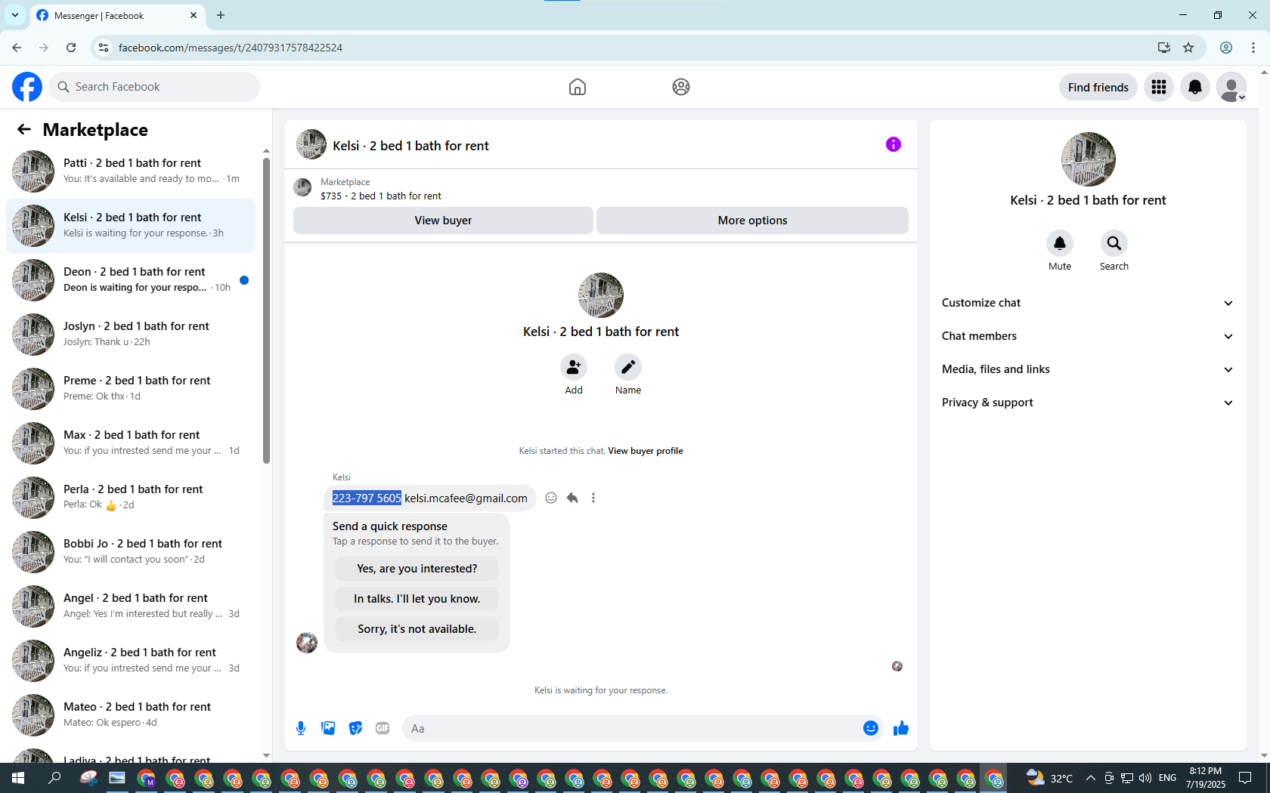This screenshot has width=1270, height=793.
Task: React to Kelsi's message with emoji
Action: (x=551, y=498)
